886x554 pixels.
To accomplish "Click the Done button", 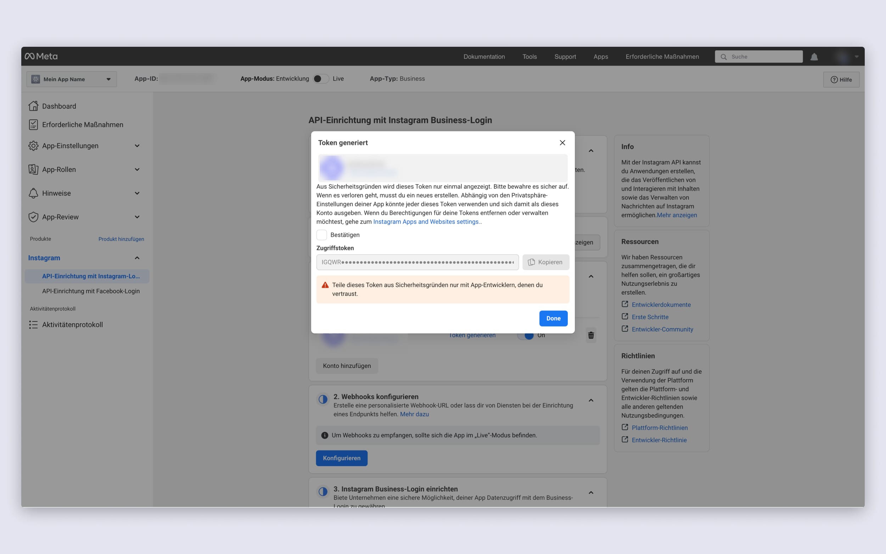I will (553, 318).
